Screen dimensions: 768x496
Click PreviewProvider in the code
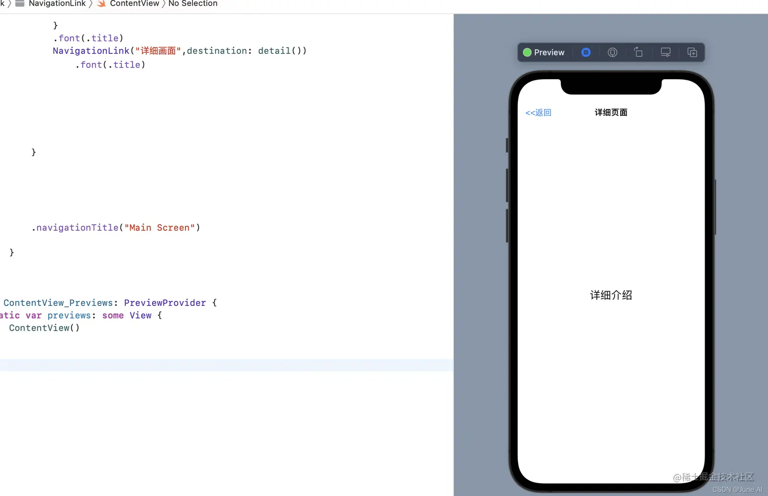coord(165,303)
